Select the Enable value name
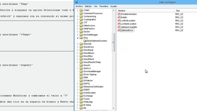 (124, 17)
